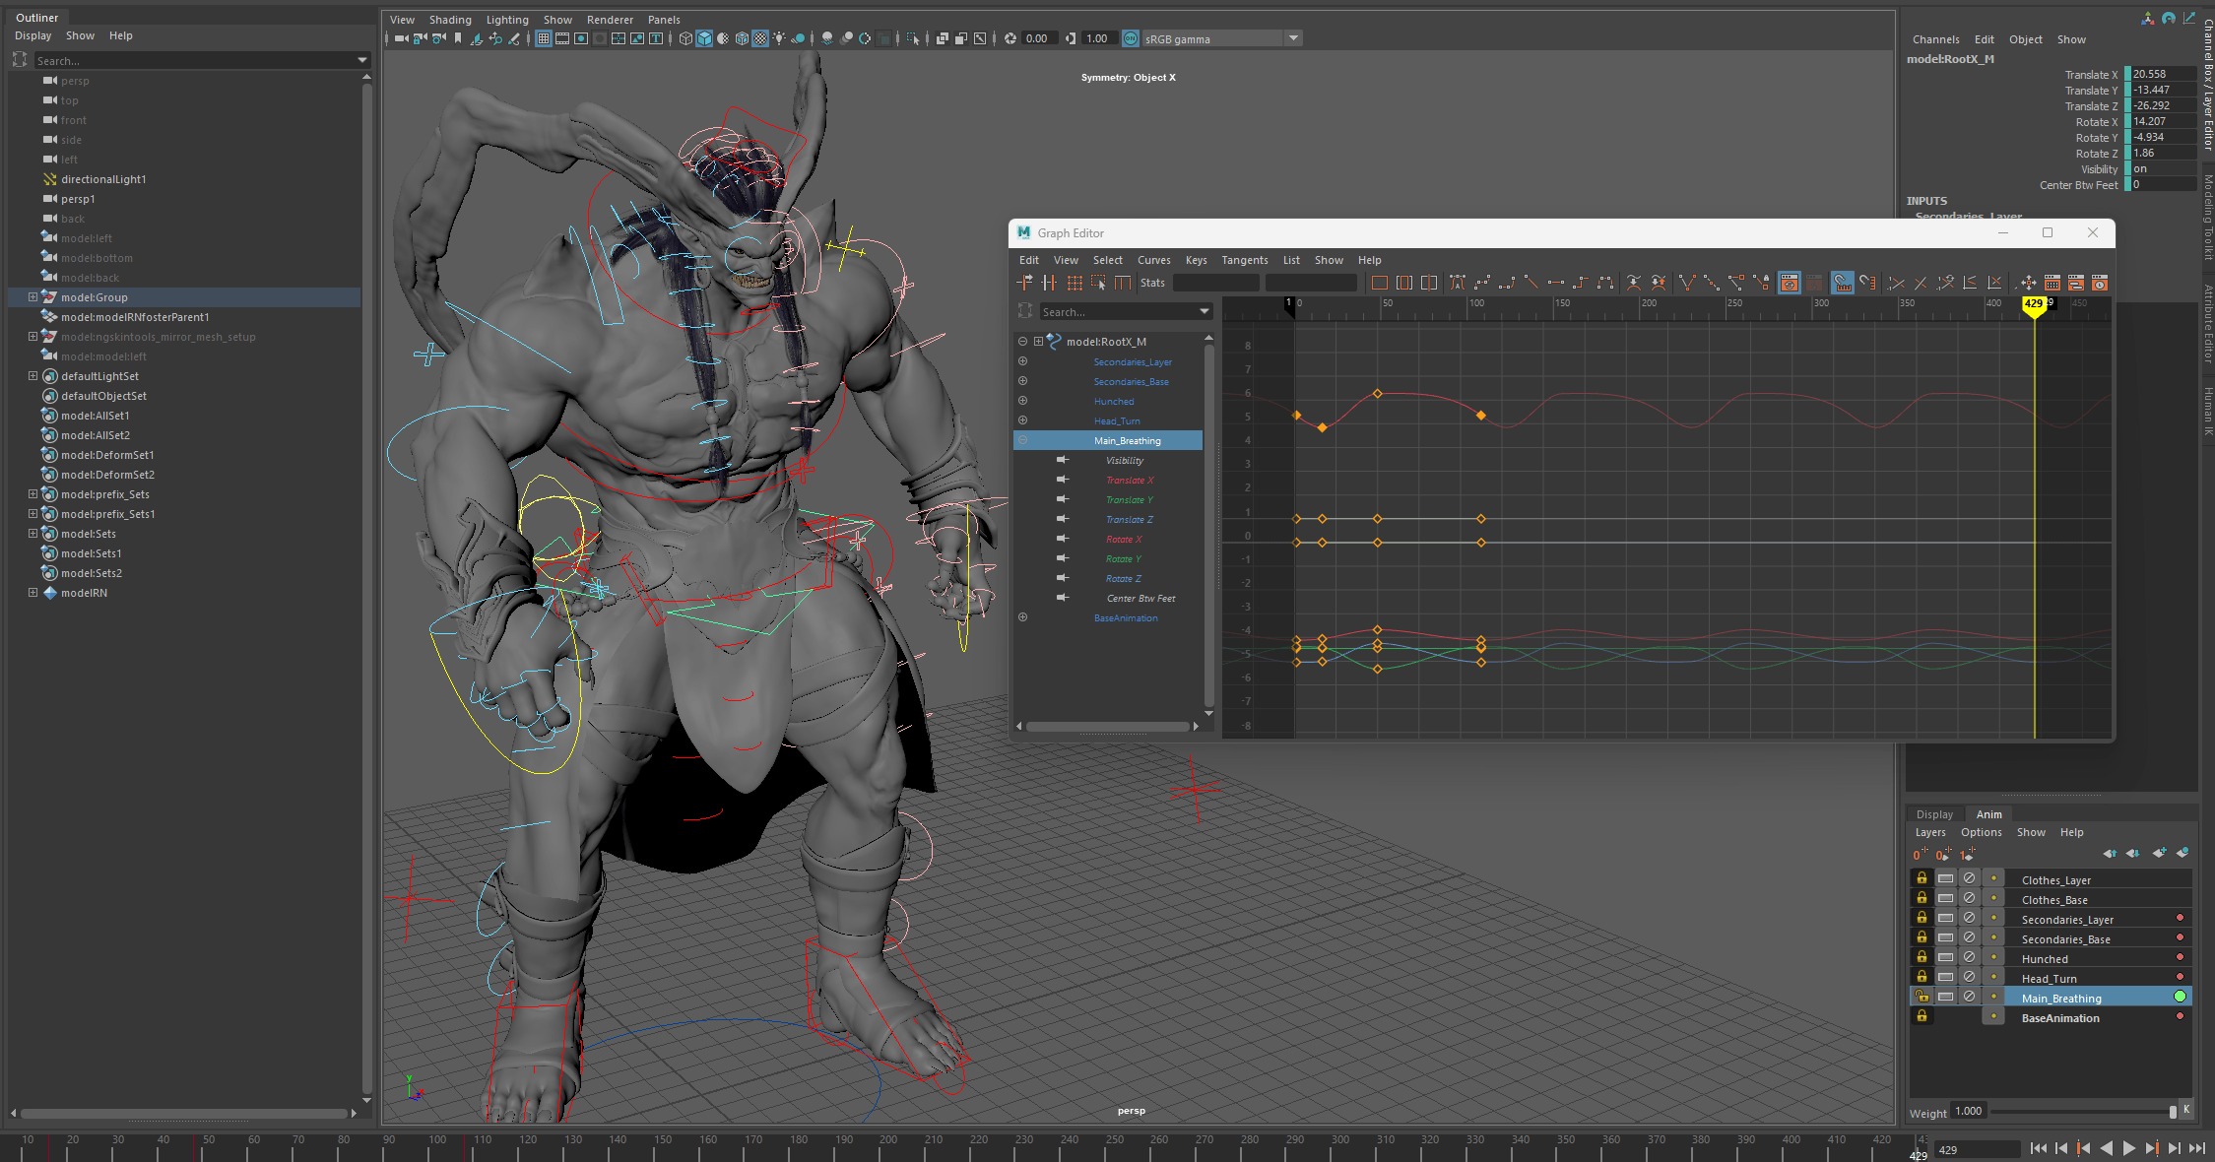The image size is (2215, 1162).
Task: Click move selected anim layer up icon
Action: coord(2110,854)
